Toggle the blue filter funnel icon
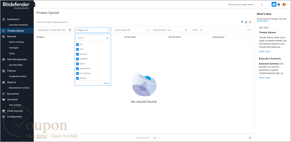Image resolution: width=291 pixels, height=142 pixels. pos(242,22)
